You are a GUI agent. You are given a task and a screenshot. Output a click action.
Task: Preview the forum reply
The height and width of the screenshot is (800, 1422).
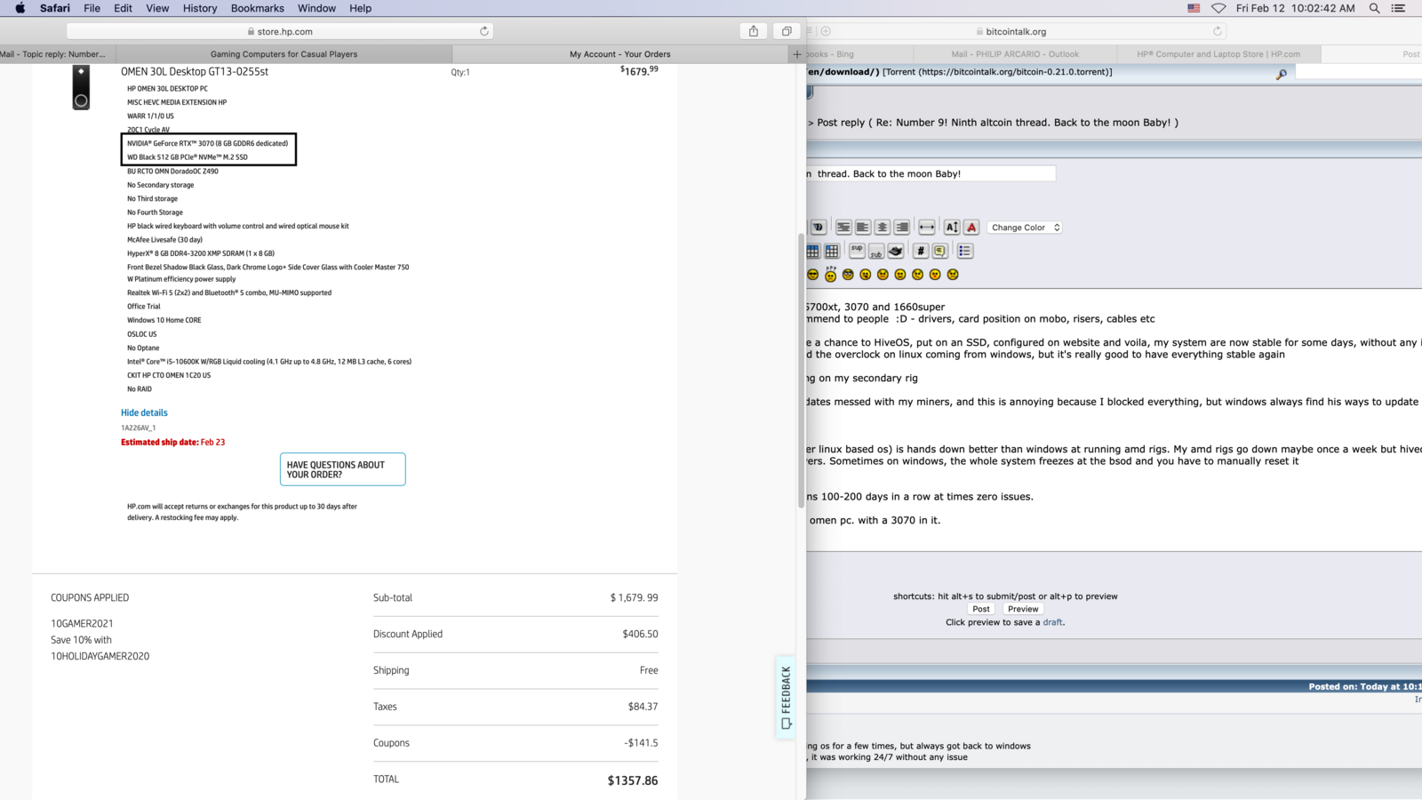[x=1023, y=609]
